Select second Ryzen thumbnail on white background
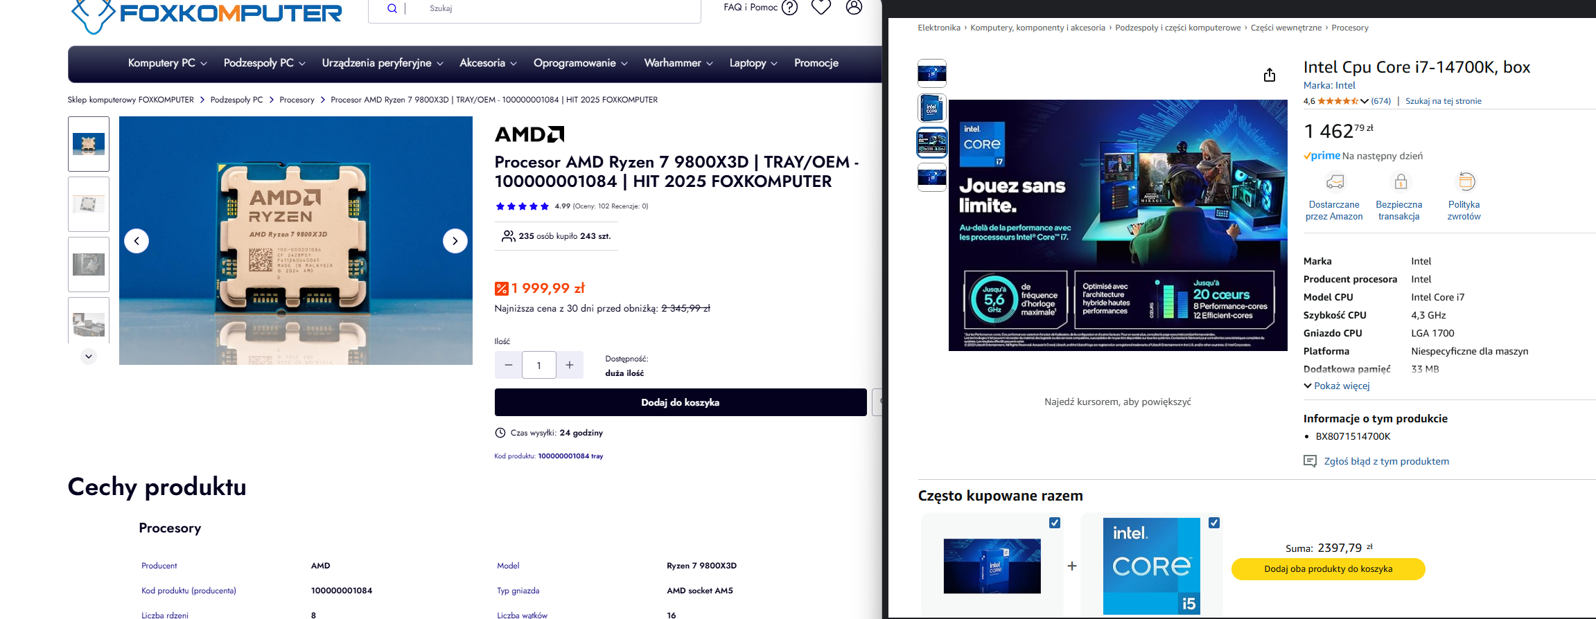Image resolution: width=1596 pixels, height=619 pixels. coord(89,204)
